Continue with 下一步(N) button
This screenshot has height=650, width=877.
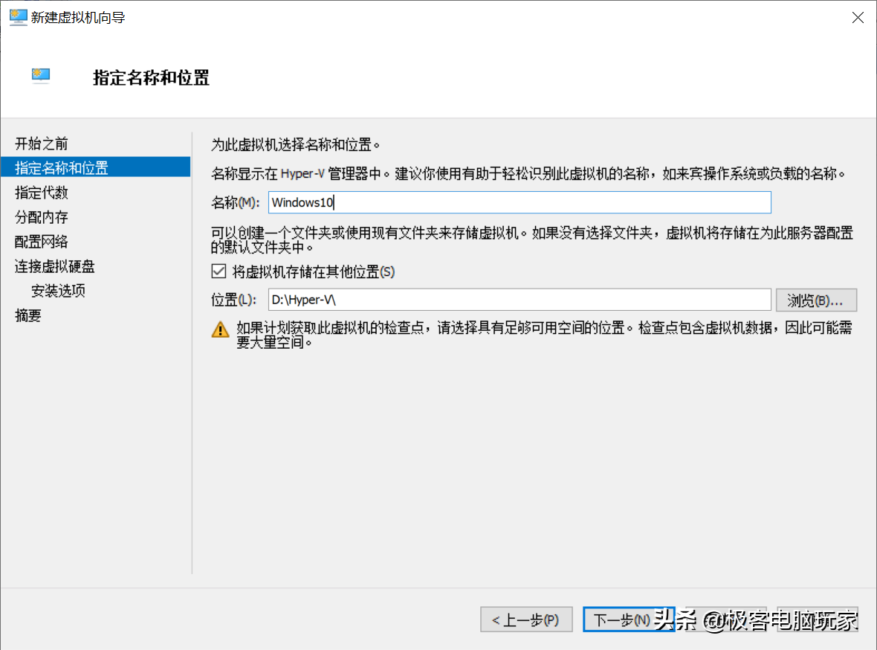click(629, 620)
